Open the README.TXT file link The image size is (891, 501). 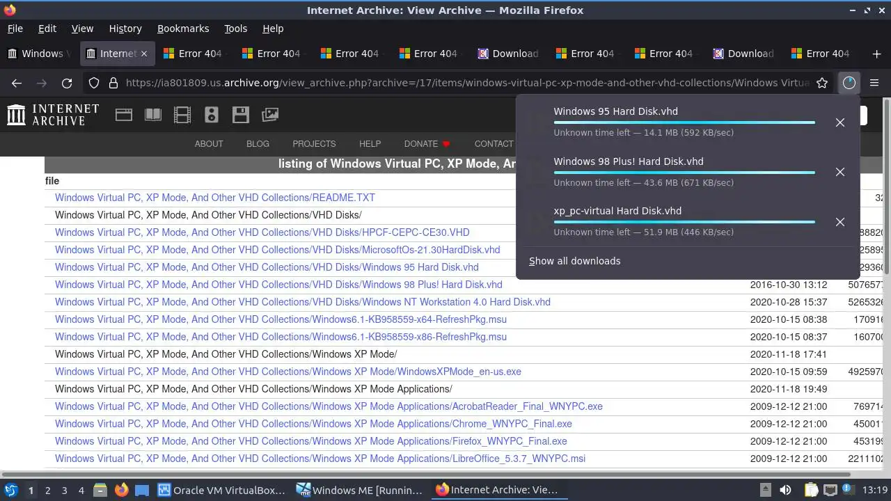pyautogui.click(x=215, y=198)
